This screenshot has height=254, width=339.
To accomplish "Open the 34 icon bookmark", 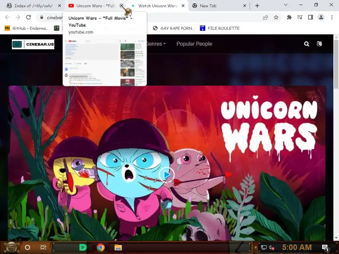I will [x=56, y=28].
